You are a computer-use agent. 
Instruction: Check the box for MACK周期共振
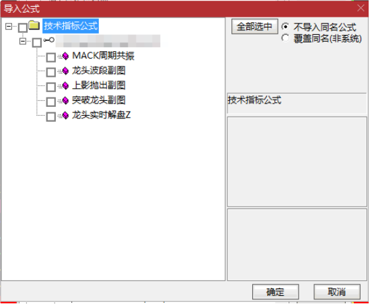pos(50,57)
